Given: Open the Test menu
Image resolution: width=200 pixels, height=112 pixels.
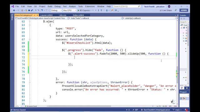Looking at the screenshot, I should click(x=65, y=6).
